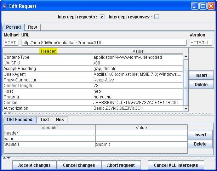217x171 pixels.
Task: Click the Value column heading in headers table
Action: point(138,51)
